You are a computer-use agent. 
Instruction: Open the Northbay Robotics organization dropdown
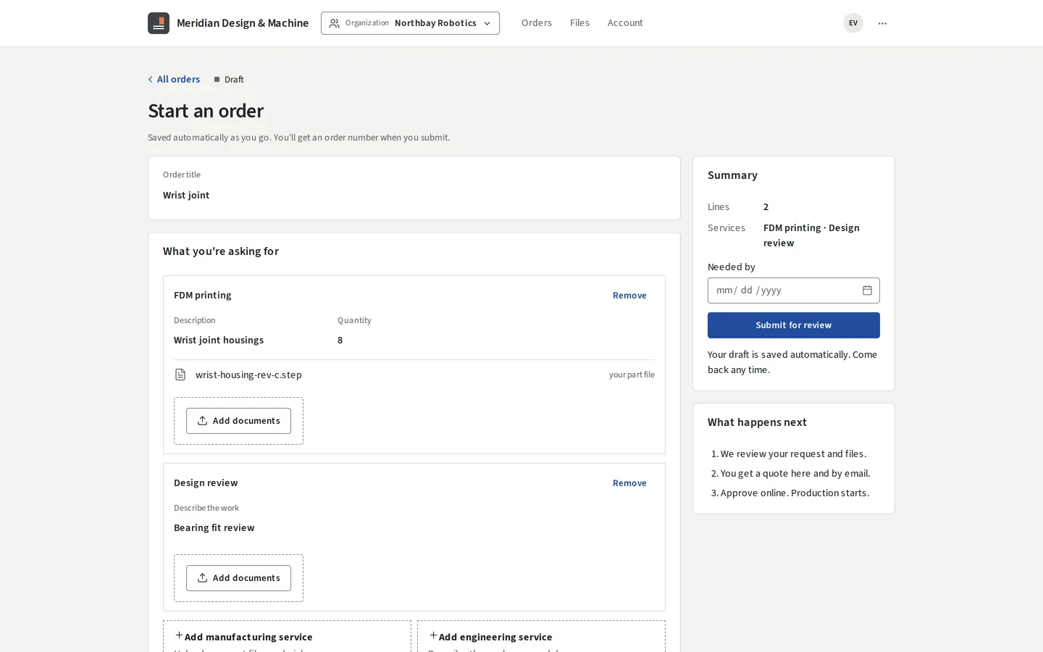click(410, 23)
